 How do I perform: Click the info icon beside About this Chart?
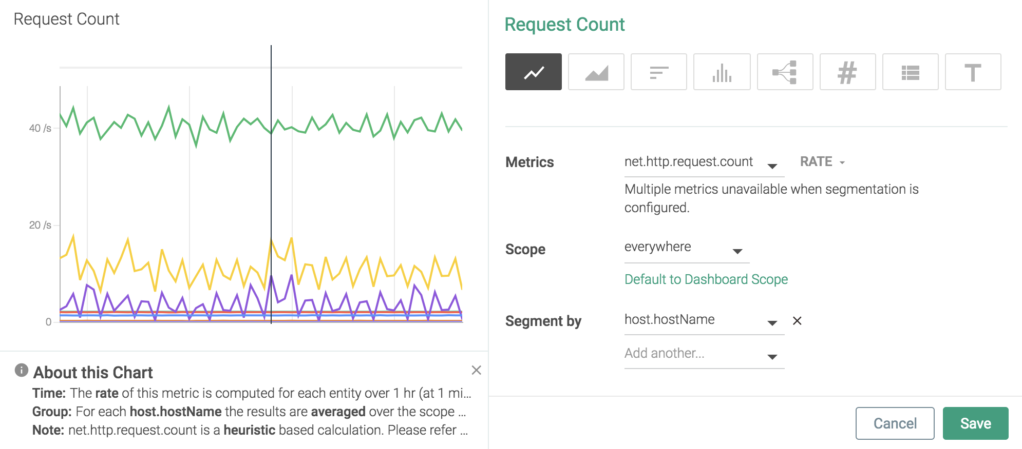[22, 370]
